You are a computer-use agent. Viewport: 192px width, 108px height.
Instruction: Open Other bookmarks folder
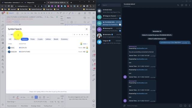tap(89, 9)
